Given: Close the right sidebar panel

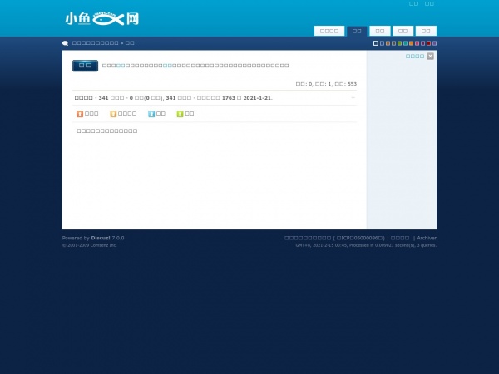Looking at the screenshot, I should point(430,57).
